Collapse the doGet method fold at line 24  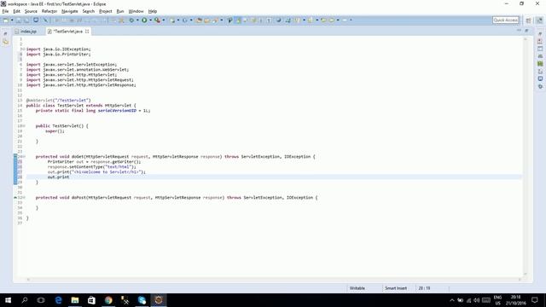coord(24,157)
